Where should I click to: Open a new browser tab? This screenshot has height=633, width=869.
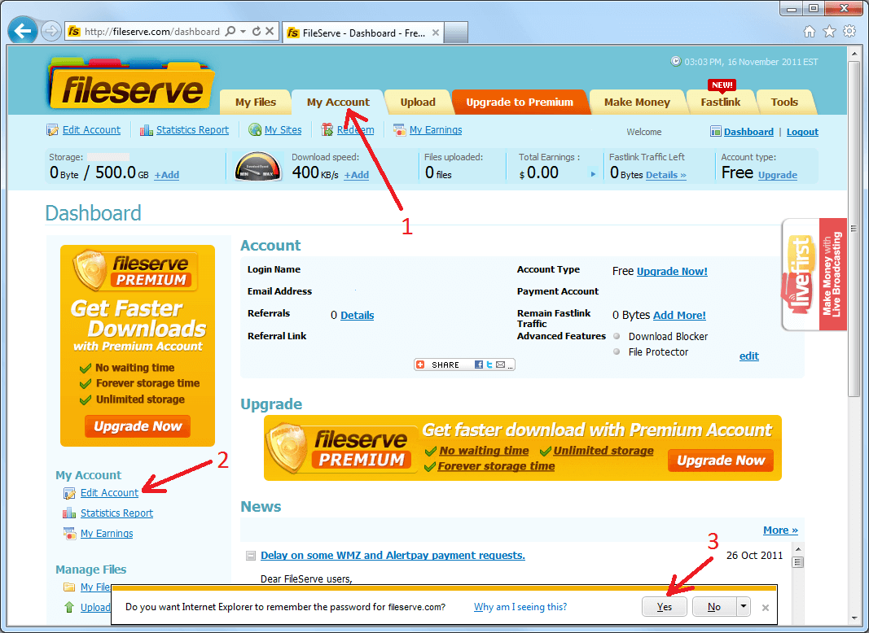[456, 33]
